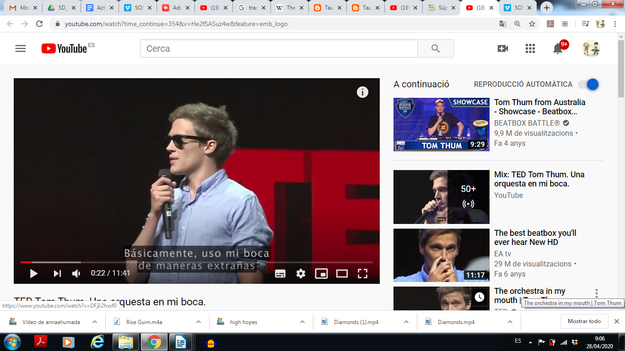Open the Rise Guim.m4a downloaded file

pyautogui.click(x=144, y=322)
